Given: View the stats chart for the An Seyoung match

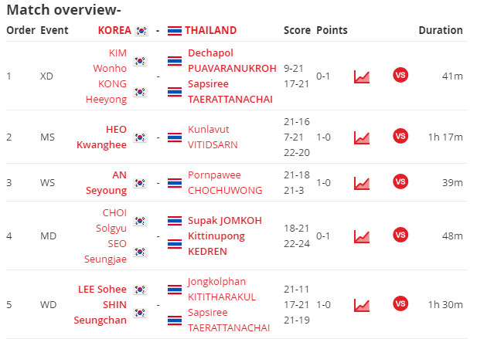Looking at the screenshot, I should tap(361, 182).
